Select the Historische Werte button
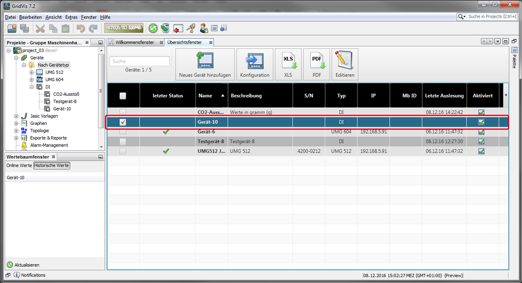The height and width of the screenshot is (283, 522). click(52, 166)
